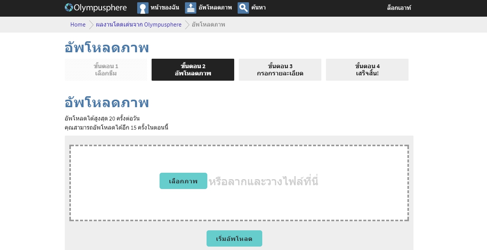The width and height of the screenshot is (487, 250).
Task: Click the อัพโหลดภาพ breadcrumb text
Action: coord(208,25)
